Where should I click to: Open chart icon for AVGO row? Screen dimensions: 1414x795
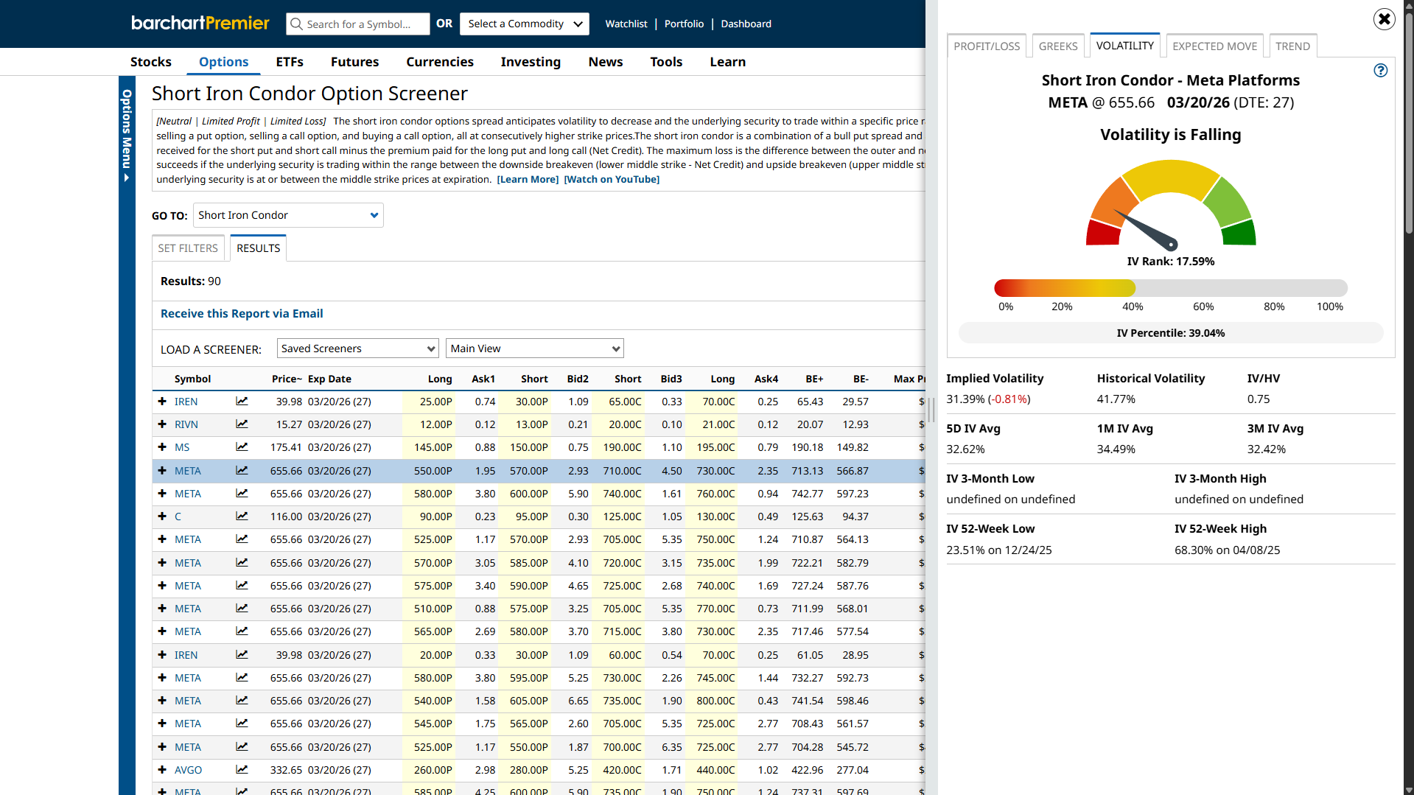[242, 770]
